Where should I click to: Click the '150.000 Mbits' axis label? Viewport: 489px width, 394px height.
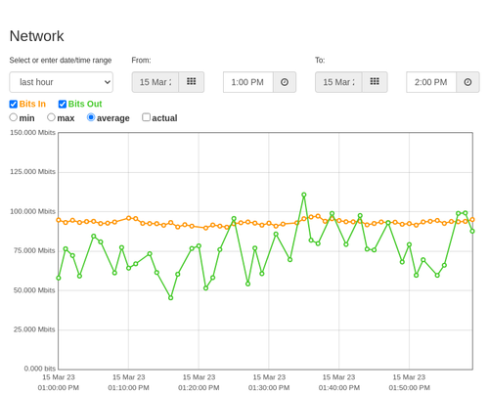[32, 132]
